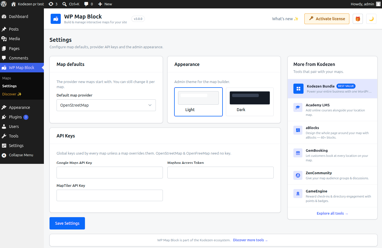Open the Kodezen pr test site name
Viewport: 382px width, 248px height.
pos(31,4)
